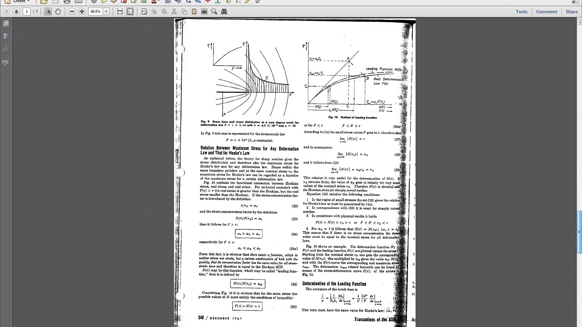Go to the next page
This screenshot has width=582, height=327.
point(16,11)
